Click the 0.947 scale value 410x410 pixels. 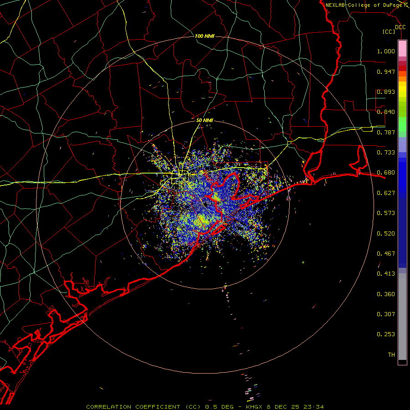pos(386,72)
